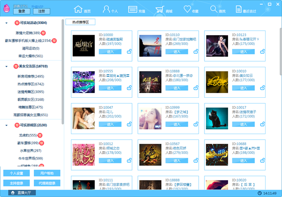Enter room 【梦之城】 via 进入 button

pyautogui.click(x=177, y=124)
